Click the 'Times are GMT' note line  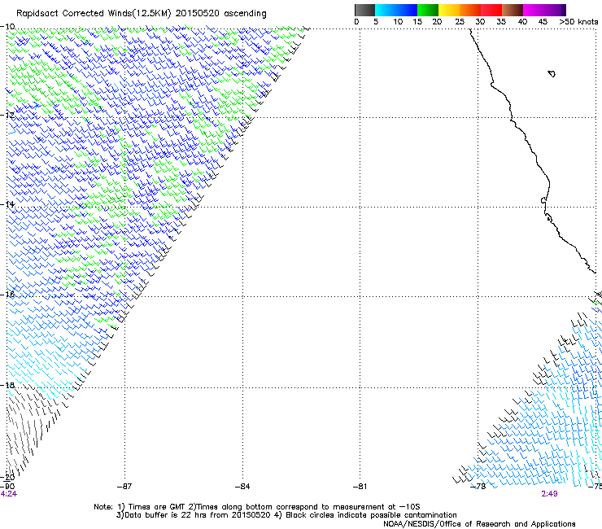pyautogui.click(x=257, y=507)
